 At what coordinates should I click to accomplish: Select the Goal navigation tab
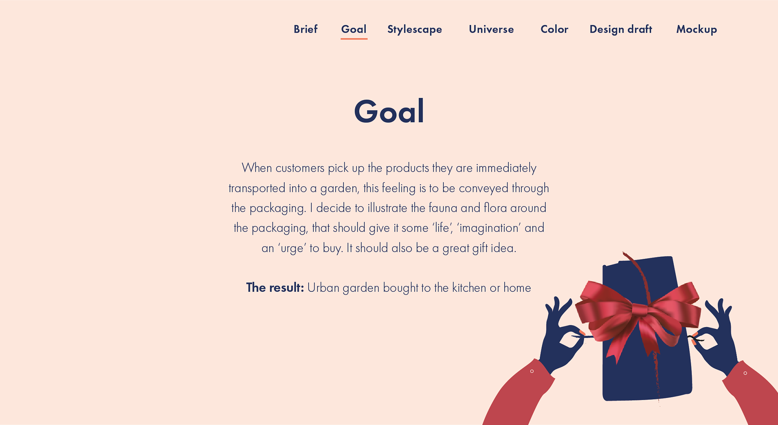pyautogui.click(x=354, y=29)
